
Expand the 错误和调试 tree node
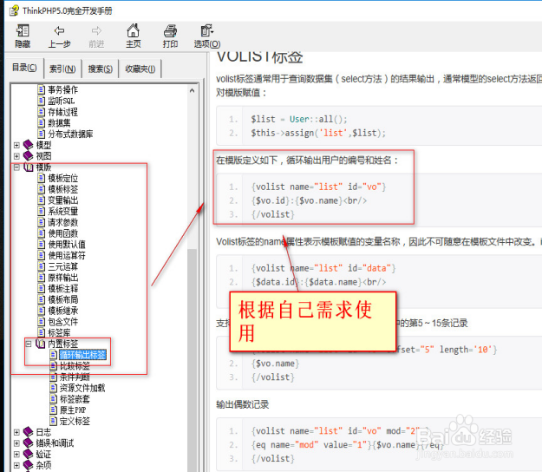coord(16,443)
